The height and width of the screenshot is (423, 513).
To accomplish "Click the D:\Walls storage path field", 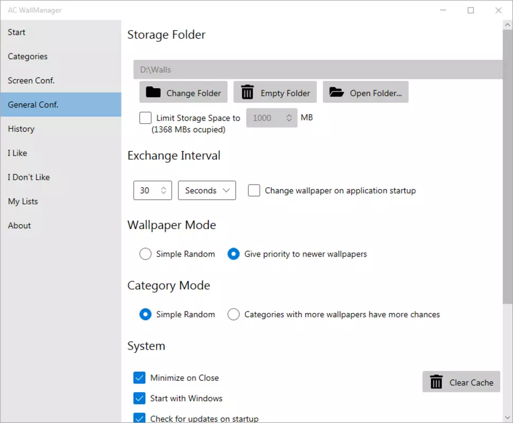I will point(318,69).
